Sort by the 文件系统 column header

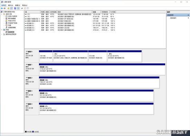click(x=53, y=12)
